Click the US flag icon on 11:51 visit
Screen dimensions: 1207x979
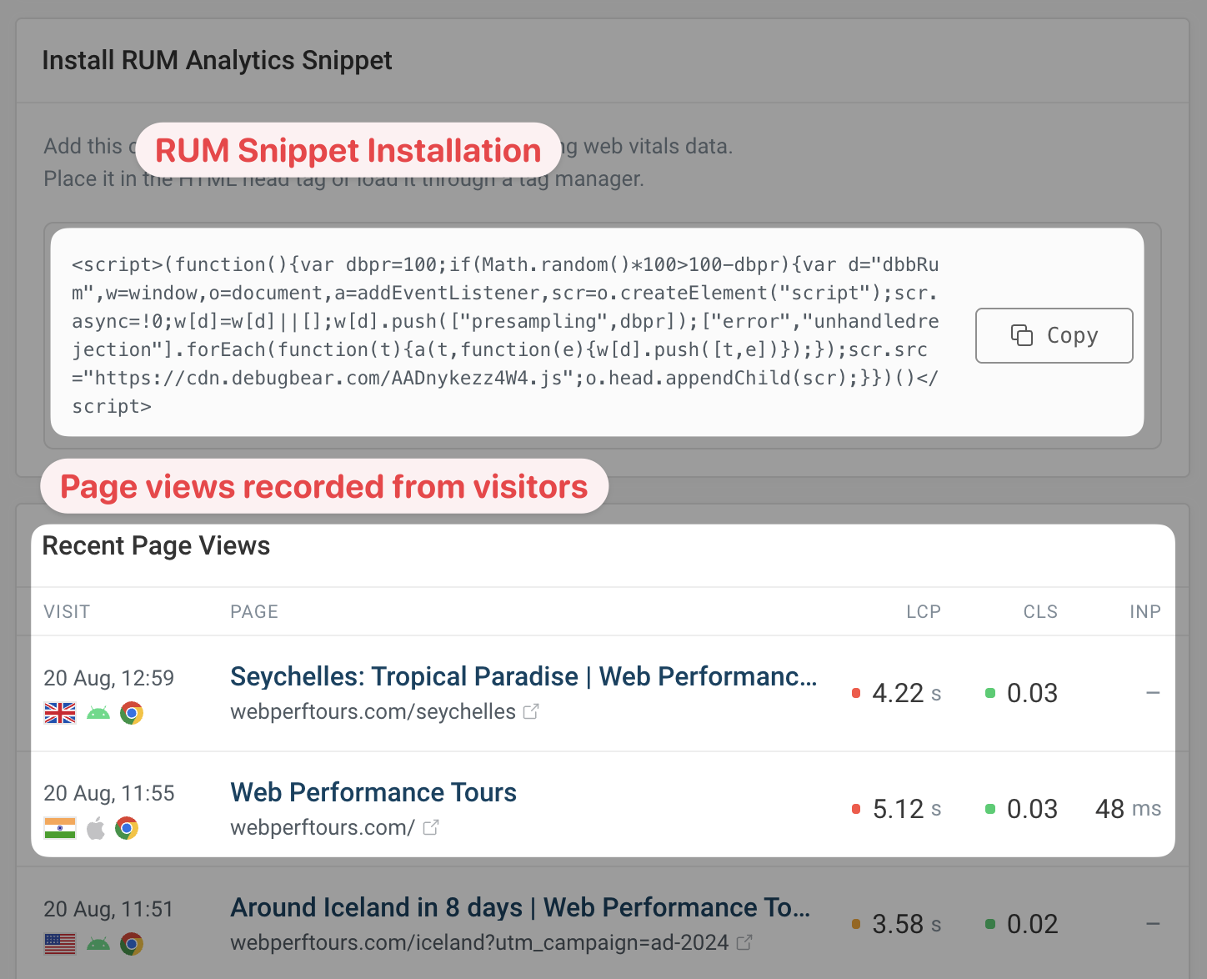[x=60, y=944]
